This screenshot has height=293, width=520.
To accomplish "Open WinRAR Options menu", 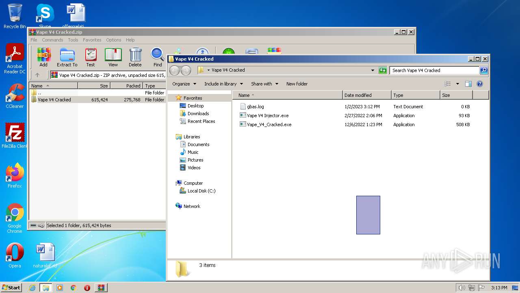I will coord(114,40).
